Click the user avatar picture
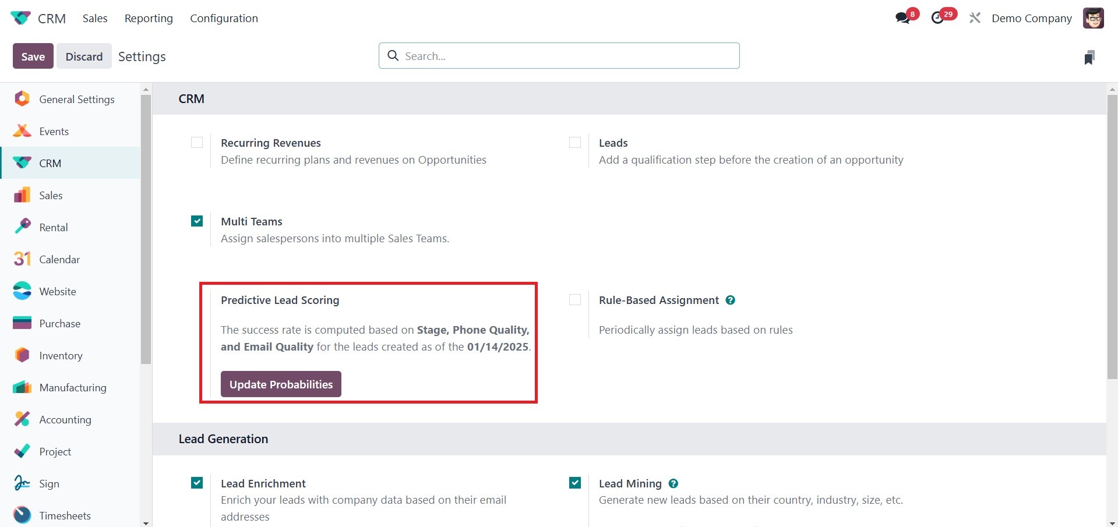This screenshot has height=527, width=1118. 1093,18
